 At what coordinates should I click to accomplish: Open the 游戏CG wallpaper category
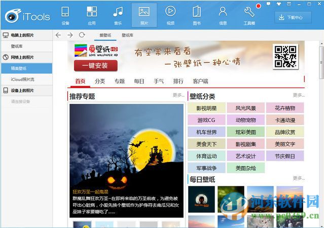coord(207,120)
